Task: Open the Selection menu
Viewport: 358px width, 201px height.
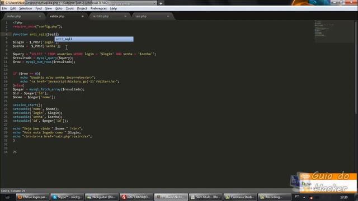Action: coord(25,8)
